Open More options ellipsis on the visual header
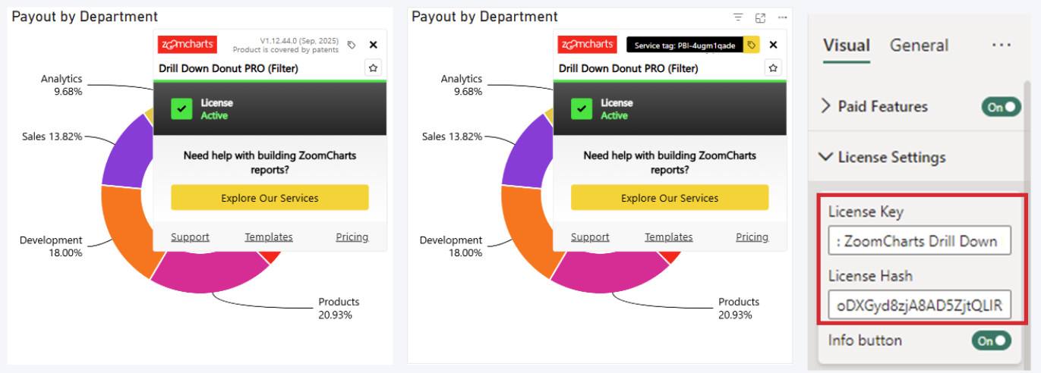 point(781,17)
